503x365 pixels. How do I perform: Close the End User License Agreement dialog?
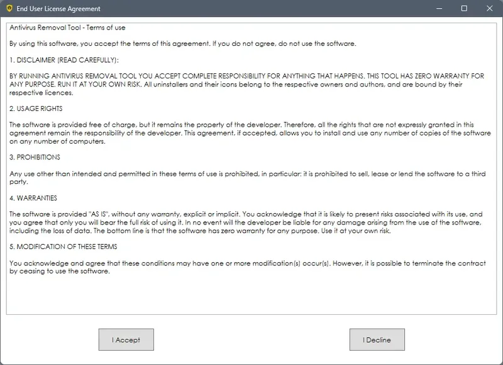(490, 9)
